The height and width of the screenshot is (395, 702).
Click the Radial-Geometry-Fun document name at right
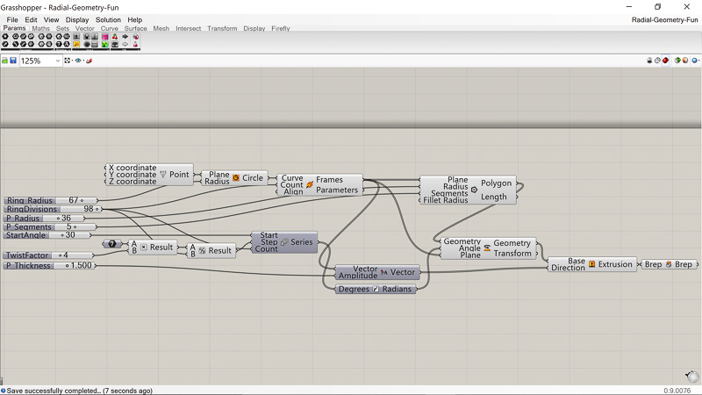[x=664, y=19]
